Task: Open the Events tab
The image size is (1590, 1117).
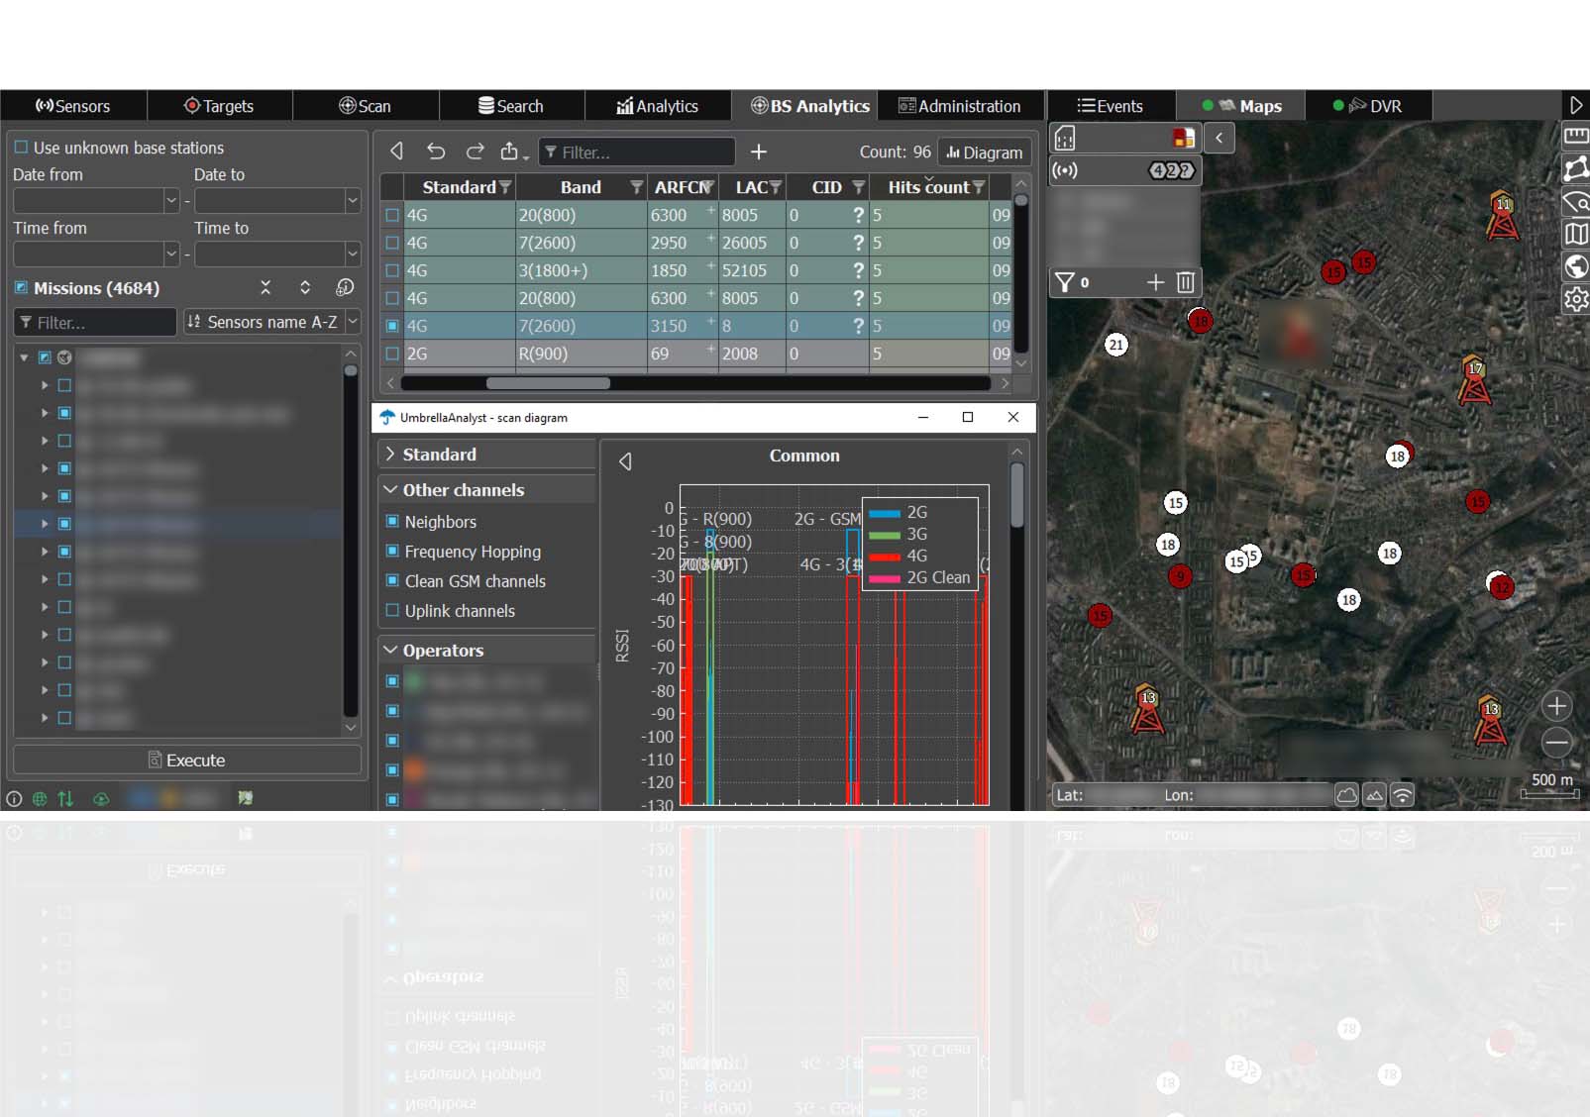Action: click(1111, 106)
